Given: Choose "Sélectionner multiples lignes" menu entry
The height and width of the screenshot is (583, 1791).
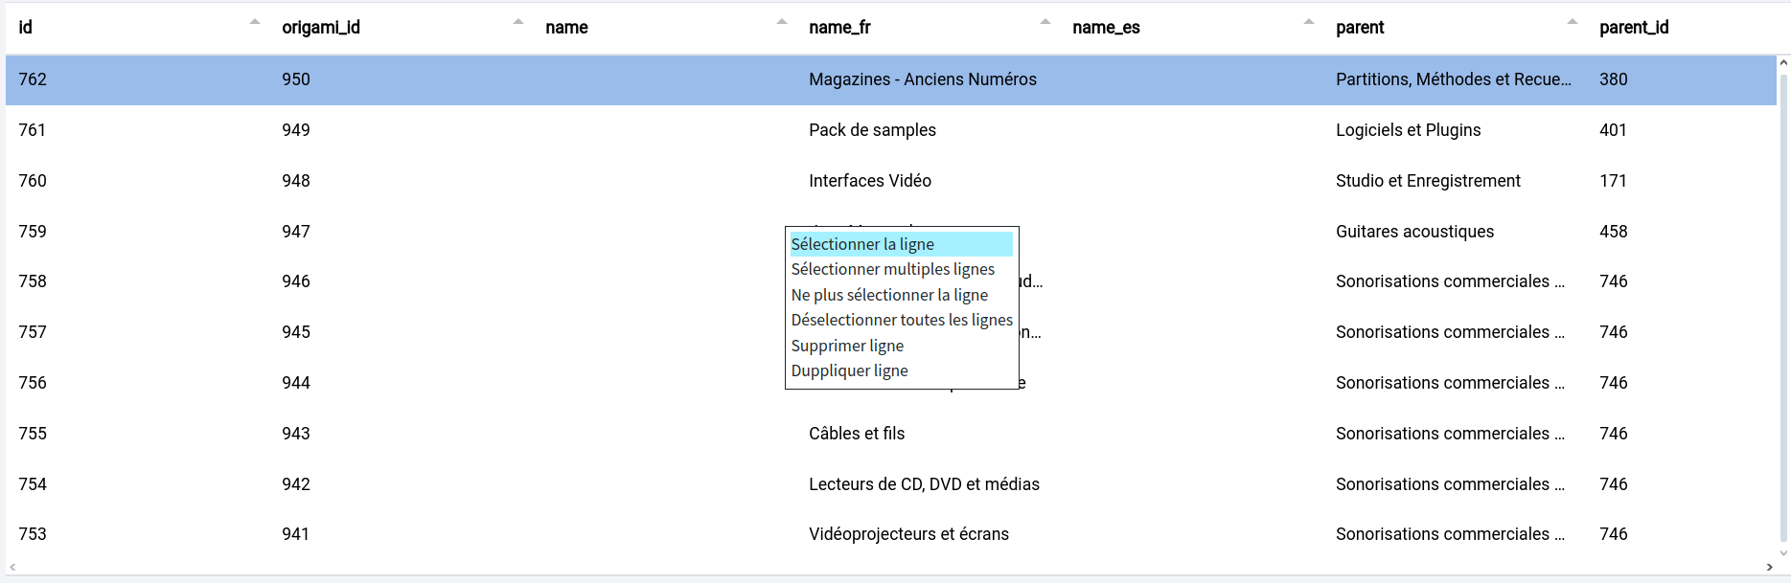Looking at the screenshot, I should pyautogui.click(x=892, y=269).
